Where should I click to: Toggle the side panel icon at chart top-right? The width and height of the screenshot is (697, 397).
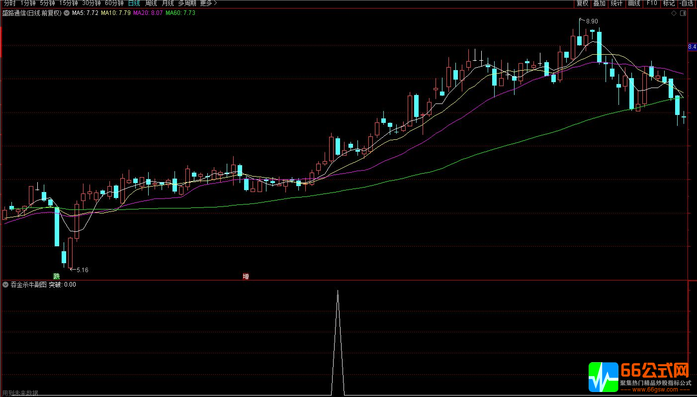tap(684, 13)
